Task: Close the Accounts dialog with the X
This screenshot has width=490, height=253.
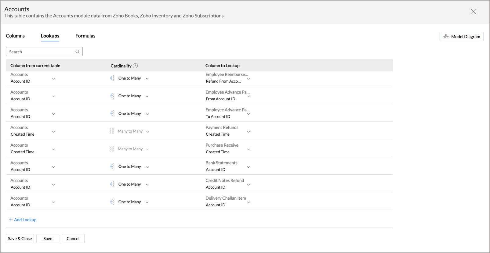Action: (474, 12)
